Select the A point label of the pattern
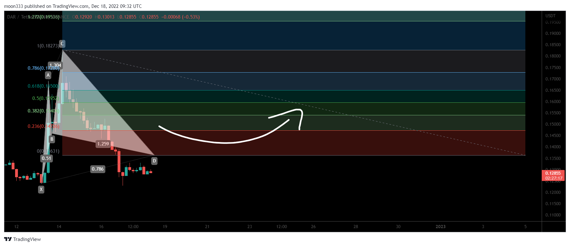The width and height of the screenshot is (570, 246). (x=48, y=75)
